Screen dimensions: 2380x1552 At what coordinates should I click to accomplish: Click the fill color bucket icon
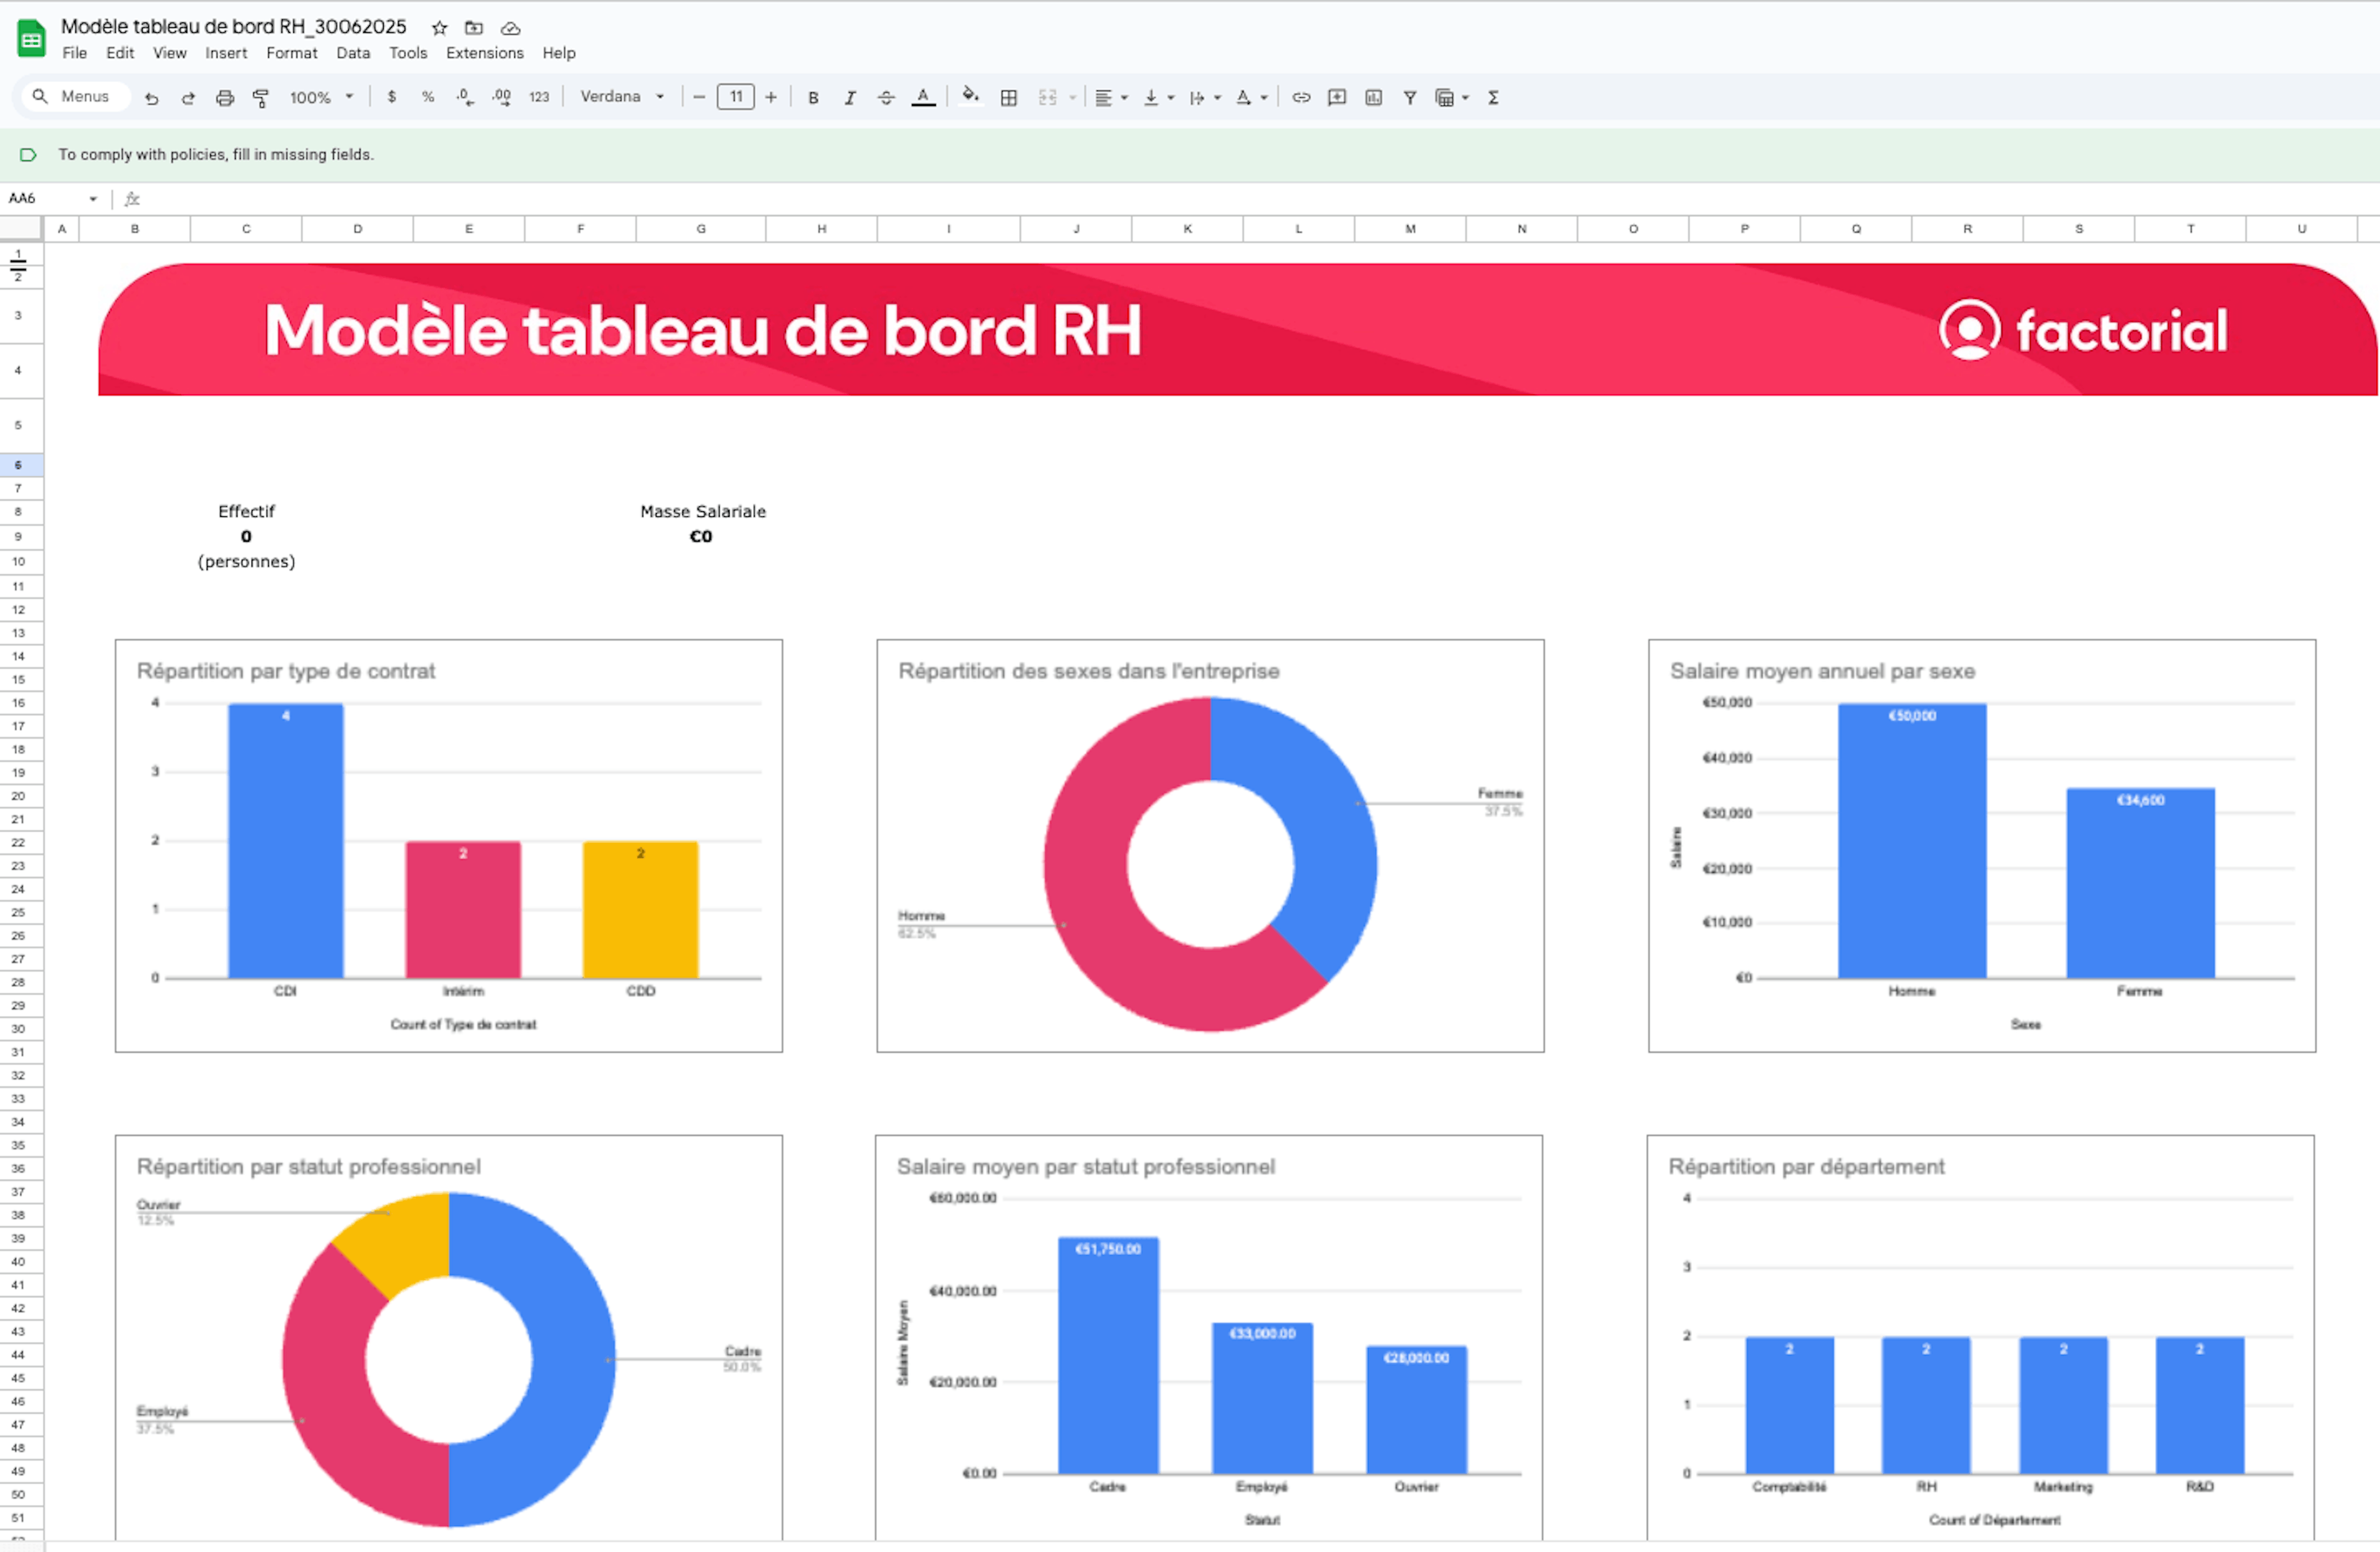[969, 96]
